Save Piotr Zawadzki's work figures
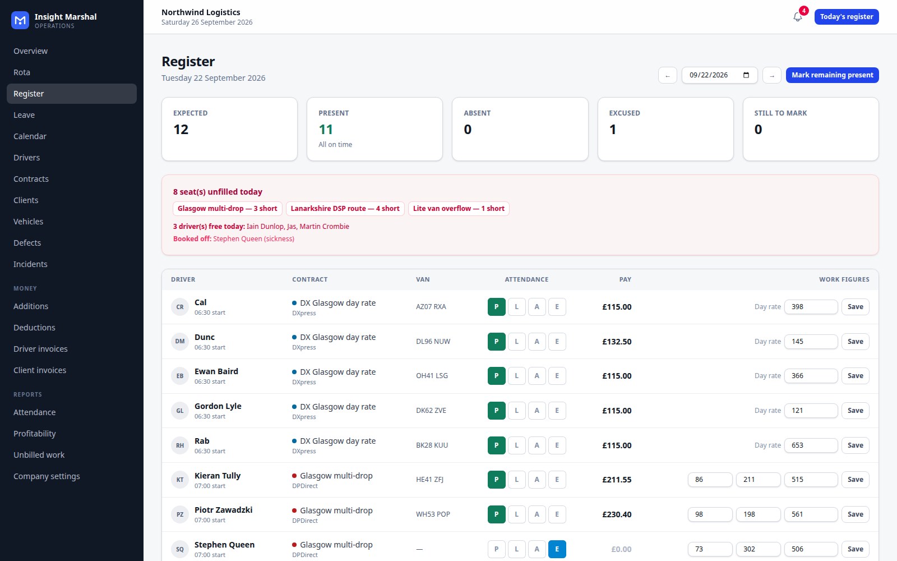 (x=856, y=514)
